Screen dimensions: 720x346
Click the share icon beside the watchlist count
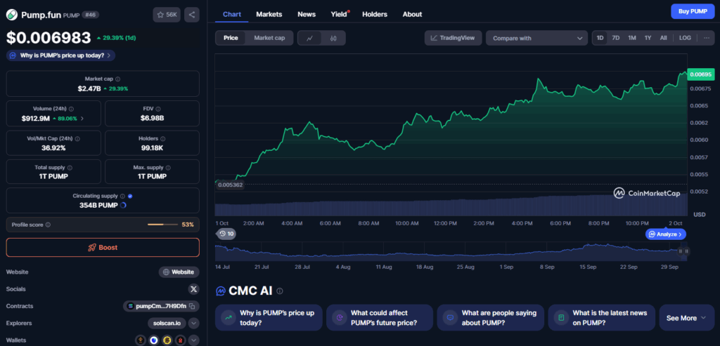(192, 14)
